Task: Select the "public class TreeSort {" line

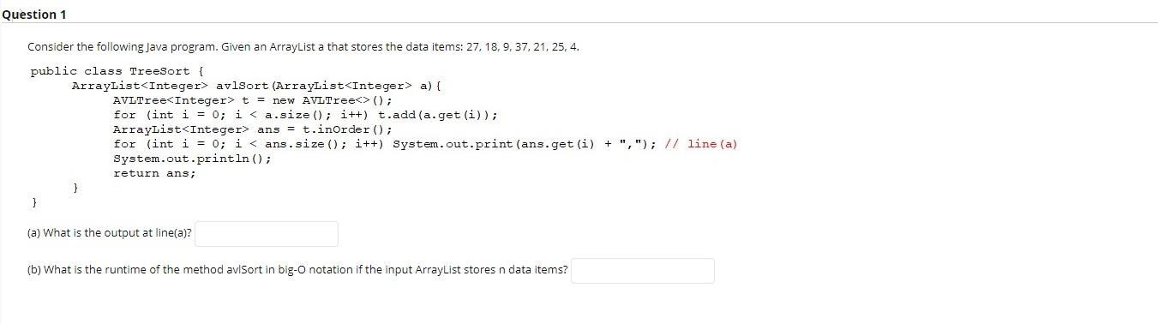Action: tap(117, 71)
